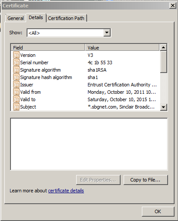178x221 pixels.
Task: Click the Subject field icon
Action: click(x=16, y=107)
